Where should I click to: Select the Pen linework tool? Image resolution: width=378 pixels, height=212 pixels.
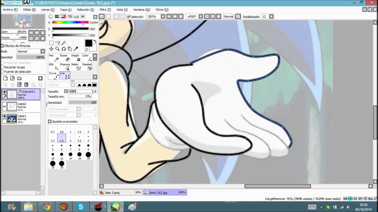(54, 58)
